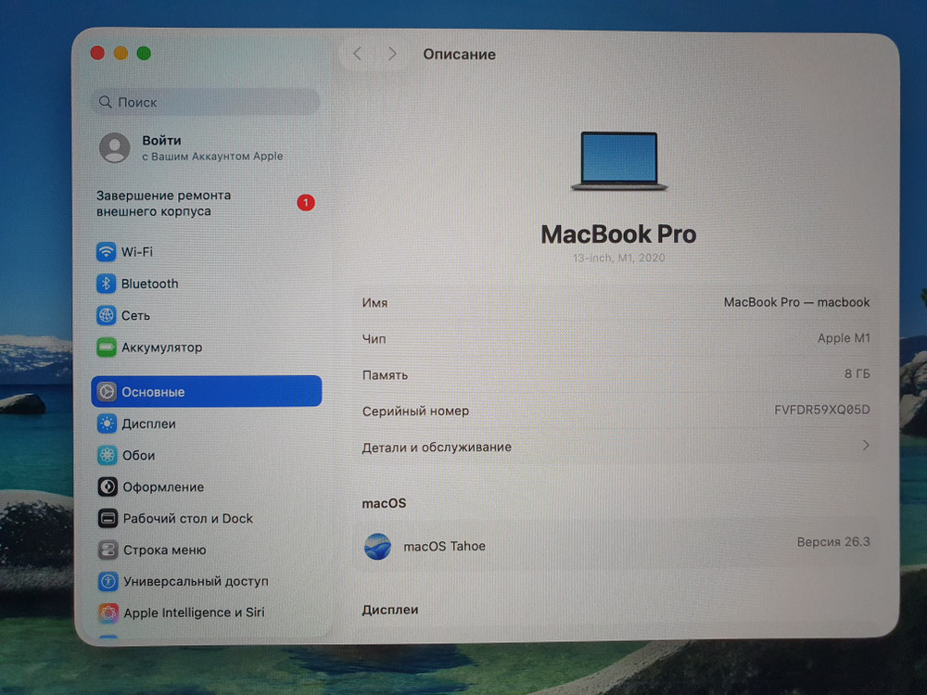
Task: Expand Детали и обслуживание chevron
Action: tap(866, 445)
